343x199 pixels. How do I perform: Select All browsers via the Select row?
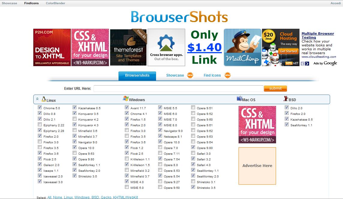(50, 197)
